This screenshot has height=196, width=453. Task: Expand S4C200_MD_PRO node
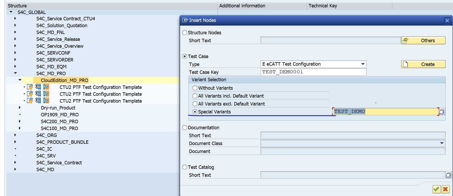pos(20,121)
